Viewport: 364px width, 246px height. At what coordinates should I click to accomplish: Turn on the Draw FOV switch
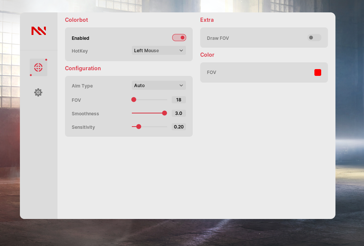tap(314, 38)
